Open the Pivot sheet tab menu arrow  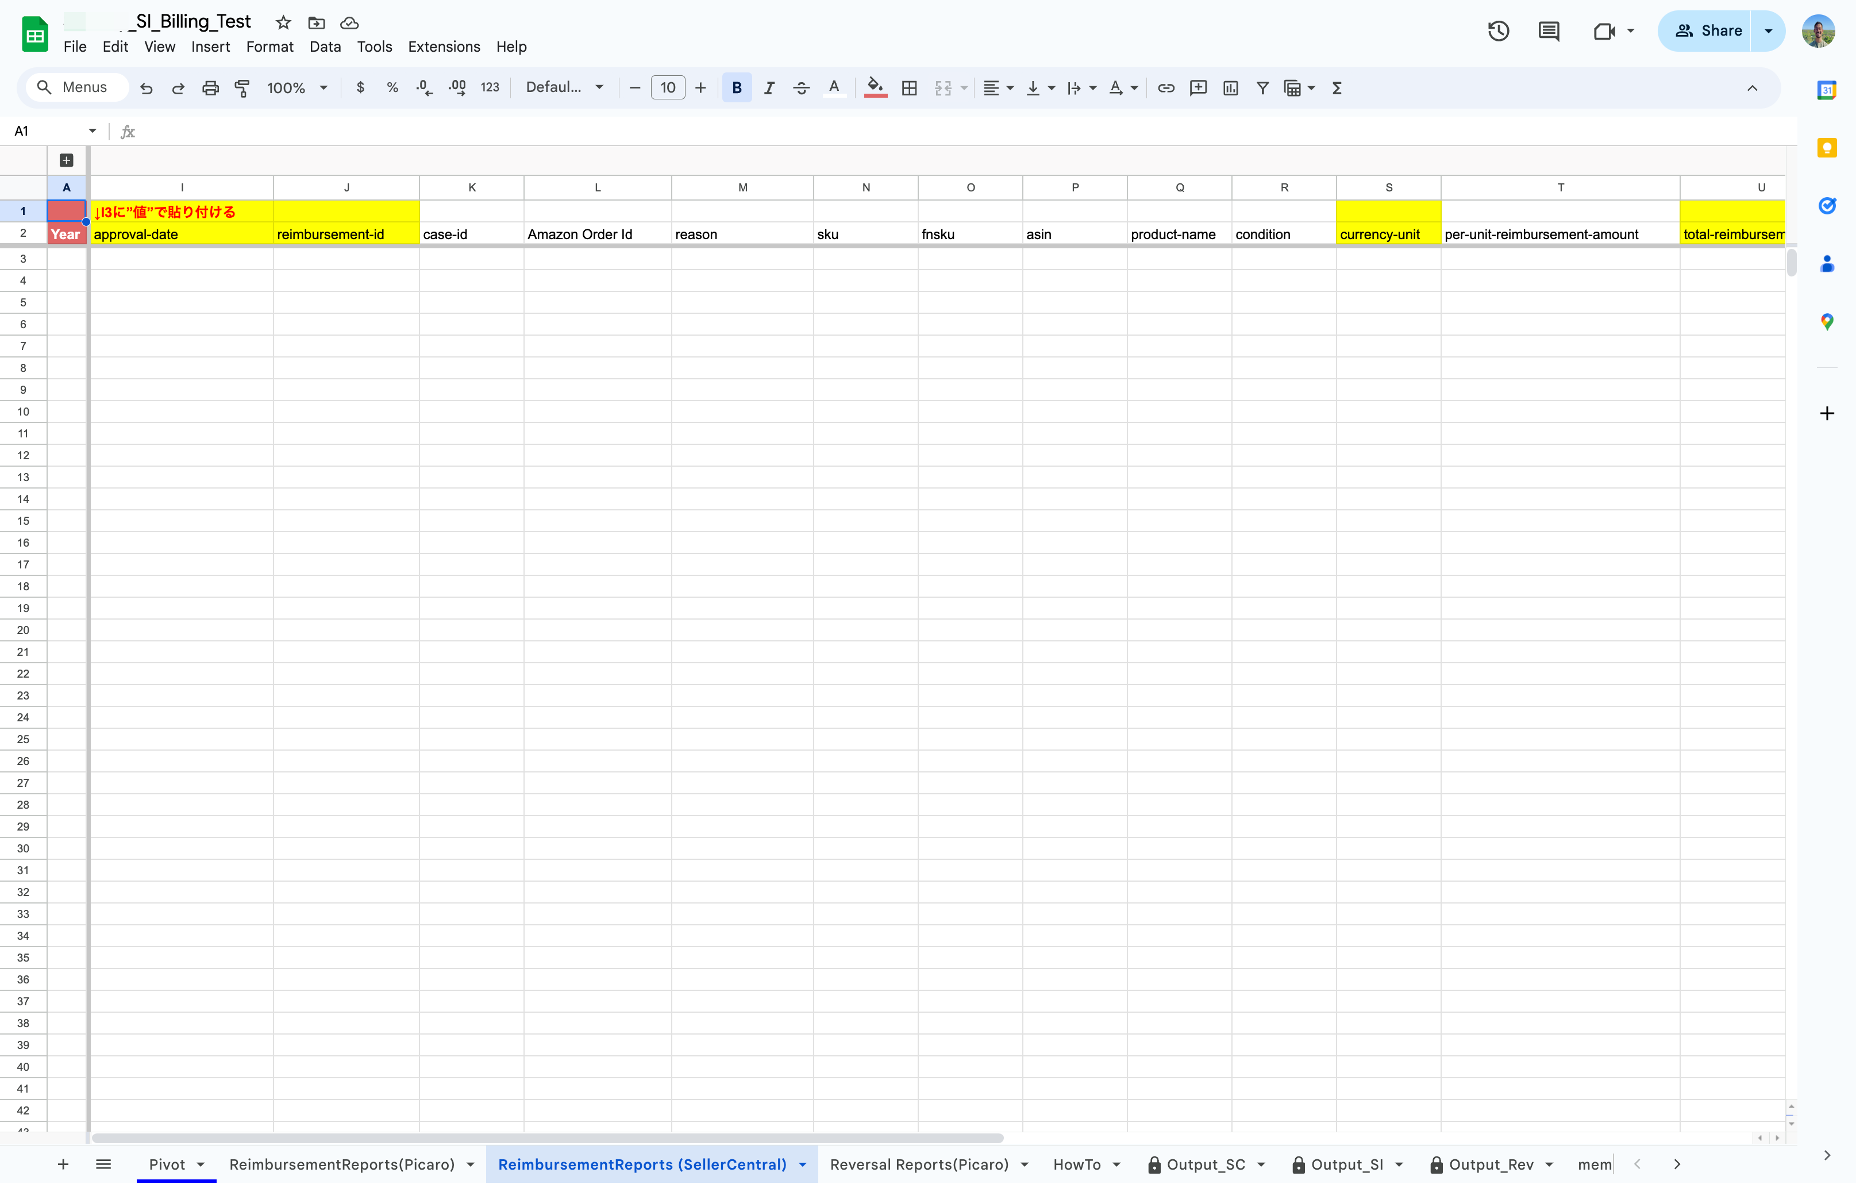(201, 1164)
